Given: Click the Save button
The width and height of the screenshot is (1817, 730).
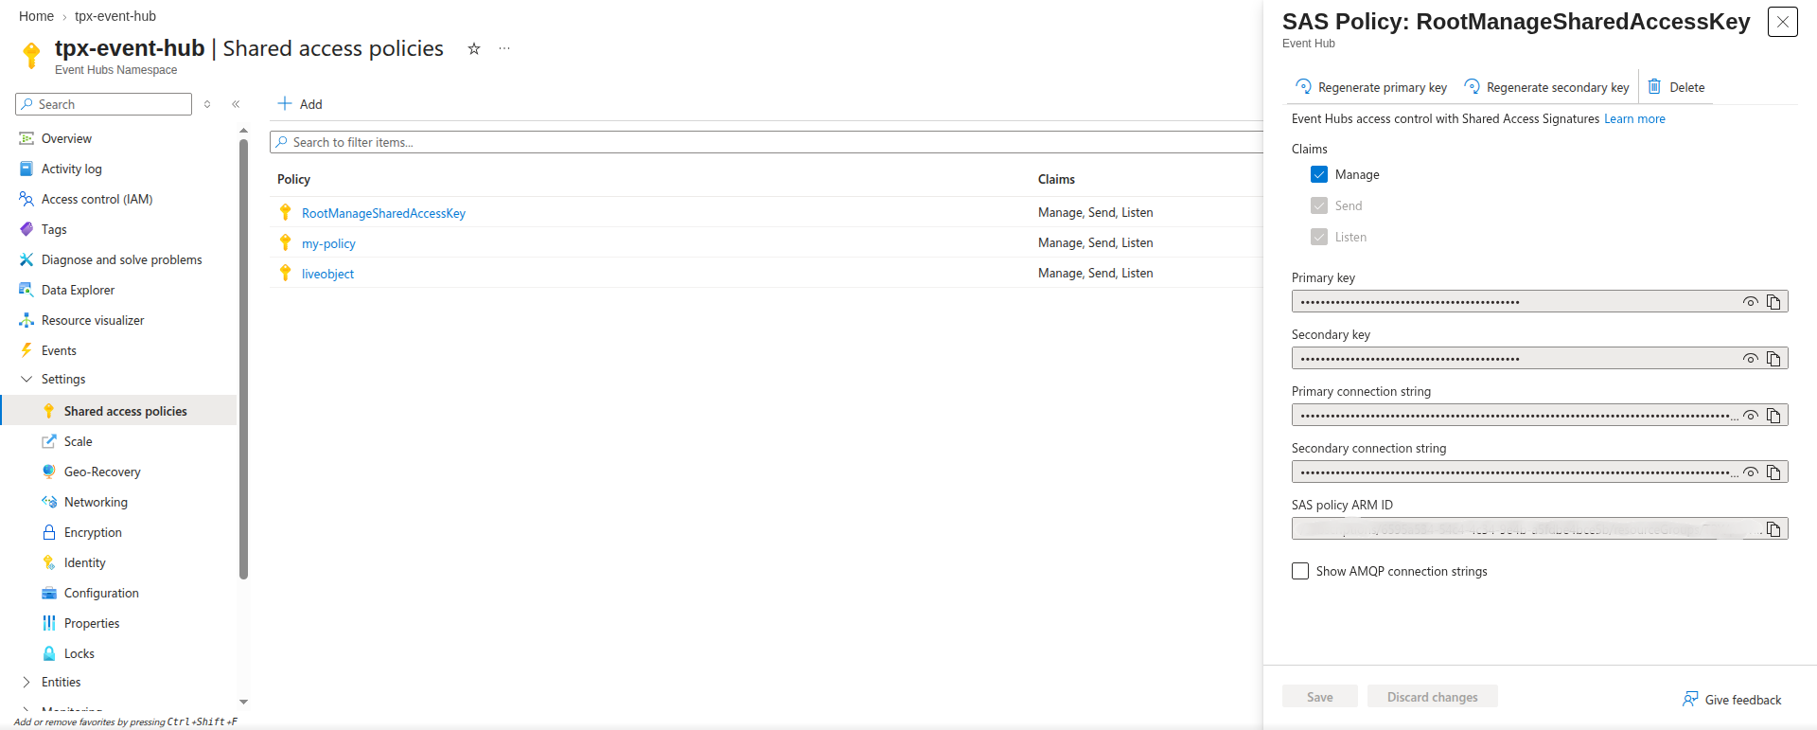Looking at the screenshot, I should (x=1319, y=697).
